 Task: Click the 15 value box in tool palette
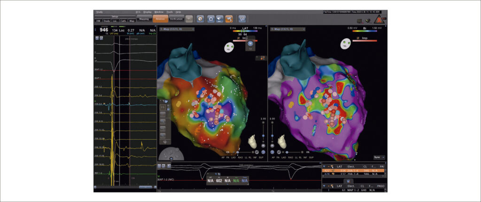163,107
